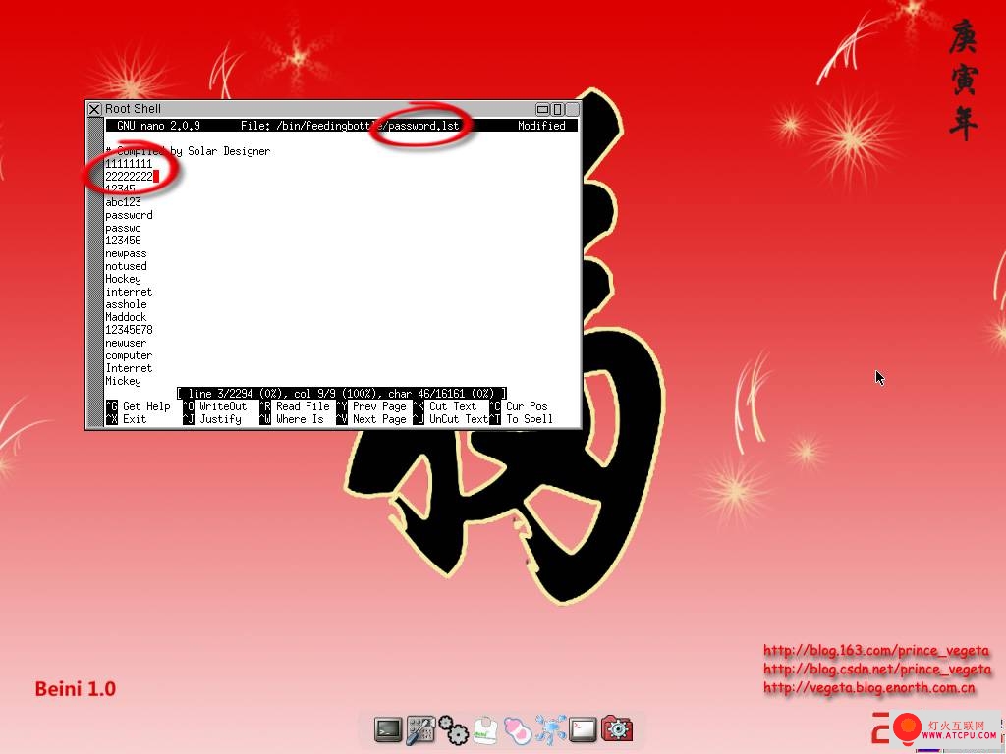Click the 'password' line in the list
1006x754 pixels.
click(x=129, y=215)
